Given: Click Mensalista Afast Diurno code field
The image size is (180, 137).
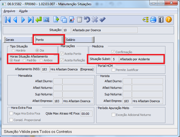Looking at the screenshot, I should pyautogui.click(x=58, y=81).
